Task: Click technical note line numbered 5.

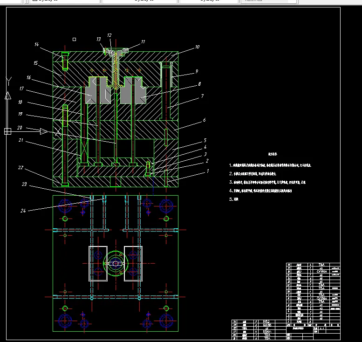Action: (233, 199)
